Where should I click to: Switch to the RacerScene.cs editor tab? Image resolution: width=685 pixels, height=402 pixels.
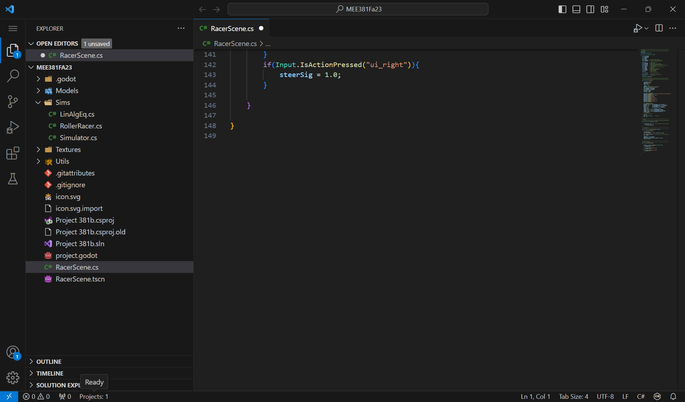(232, 29)
